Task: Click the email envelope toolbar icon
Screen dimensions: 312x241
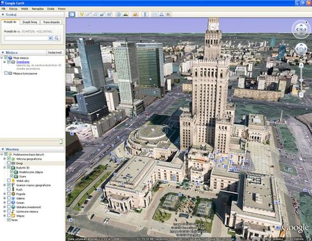Action: [x=155, y=14]
